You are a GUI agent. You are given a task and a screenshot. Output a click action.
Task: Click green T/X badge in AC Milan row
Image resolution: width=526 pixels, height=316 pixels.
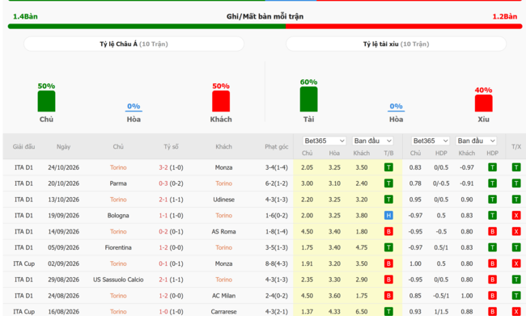coord(516,296)
